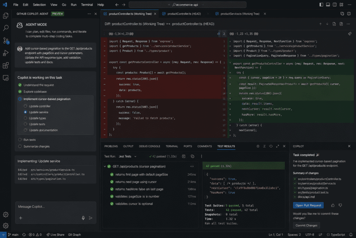Open Selection menu

pos(39,5)
